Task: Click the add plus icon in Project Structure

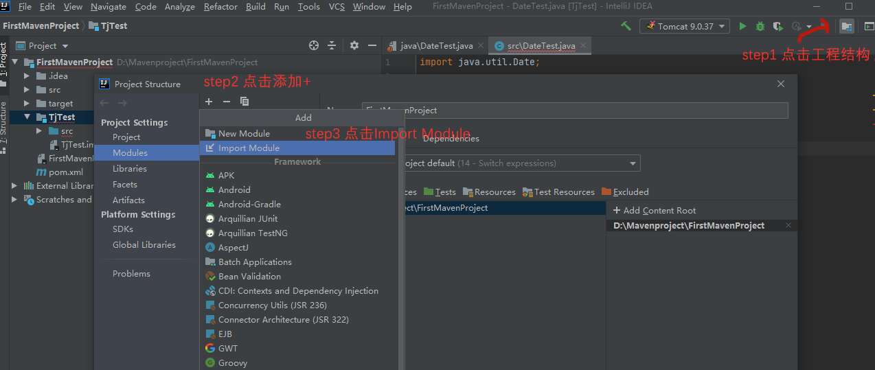Action: (x=209, y=102)
